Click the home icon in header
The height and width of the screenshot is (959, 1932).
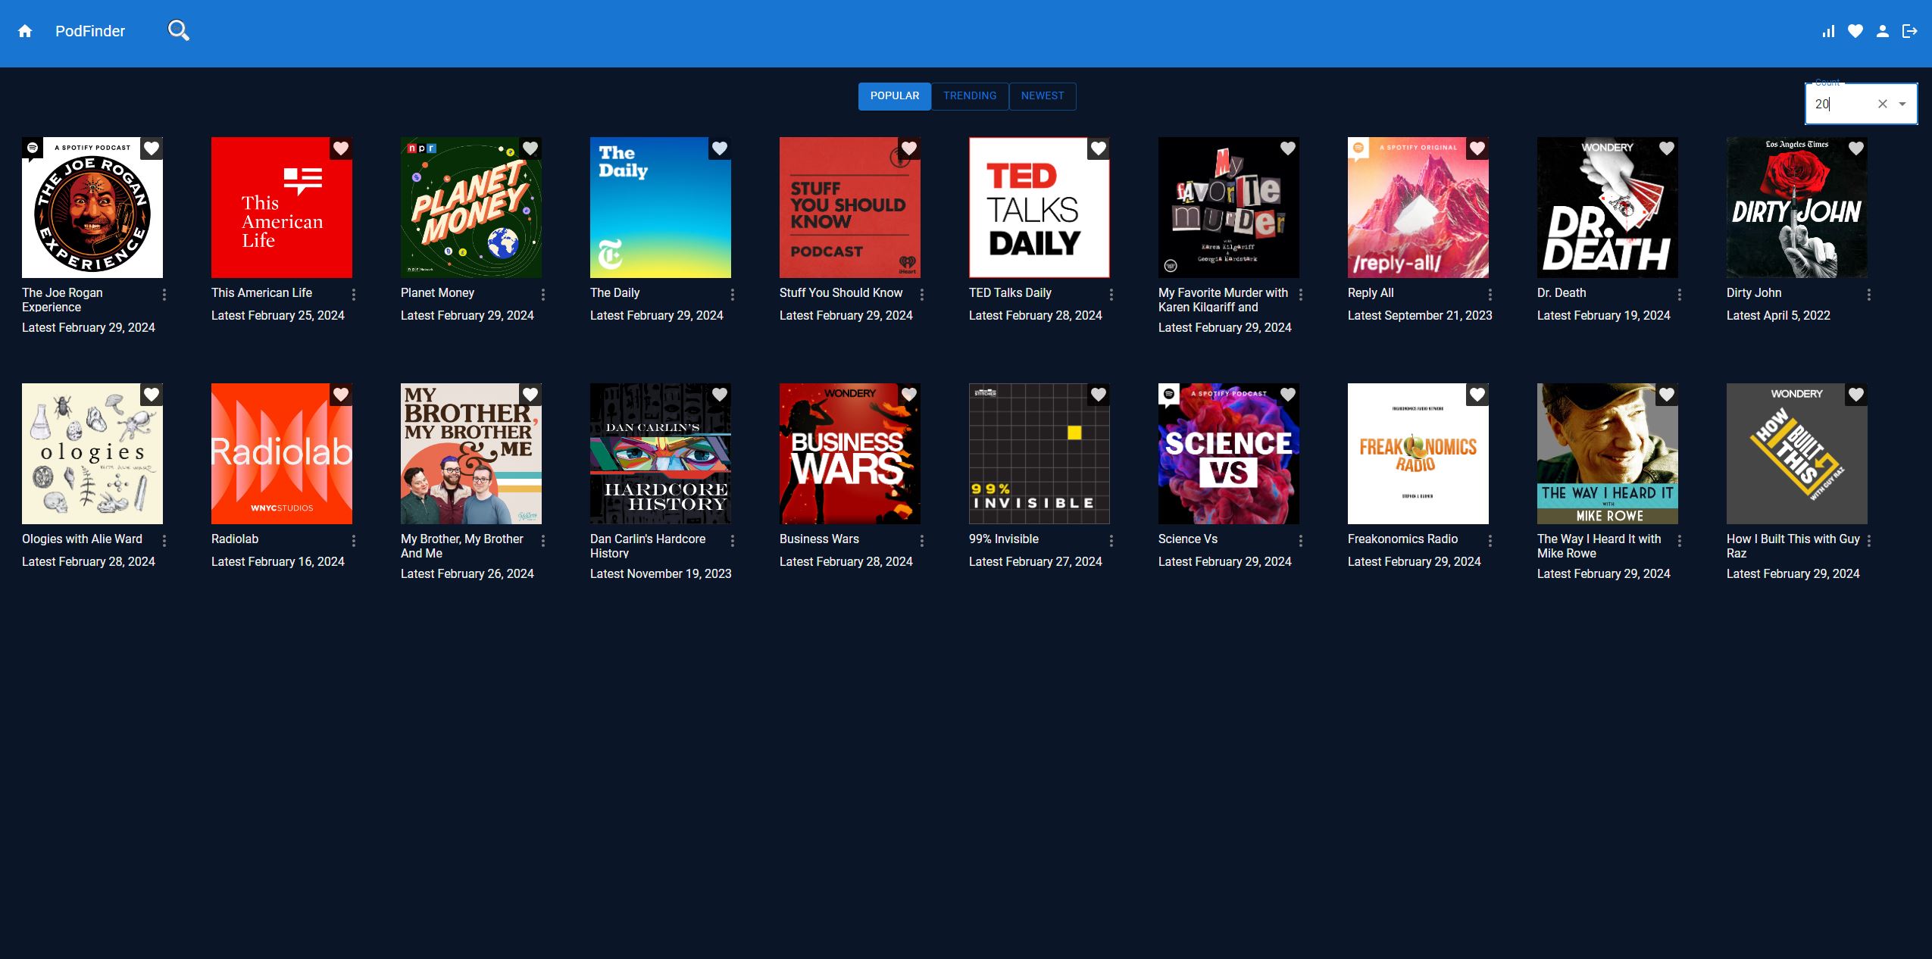tap(25, 31)
